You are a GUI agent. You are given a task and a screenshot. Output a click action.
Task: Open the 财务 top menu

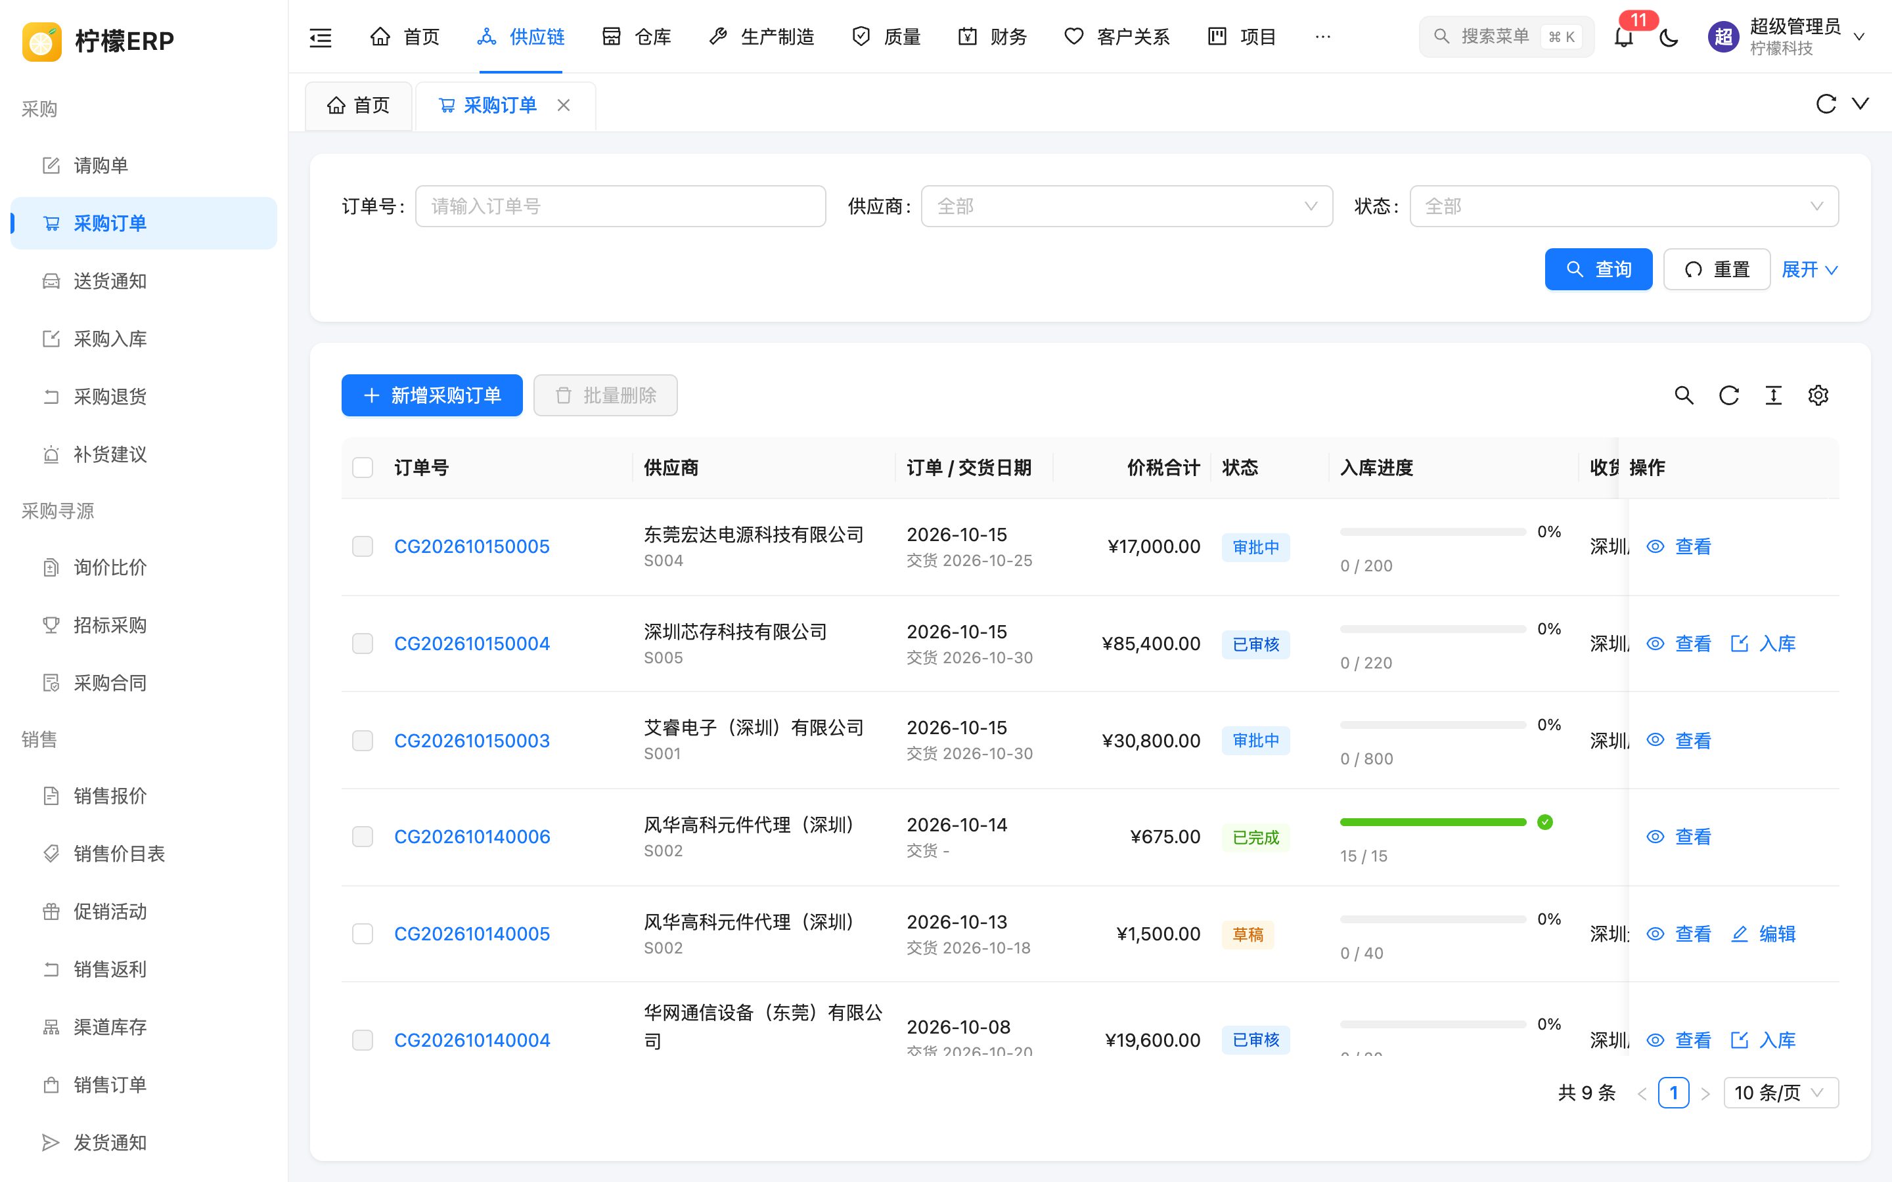tap(992, 37)
